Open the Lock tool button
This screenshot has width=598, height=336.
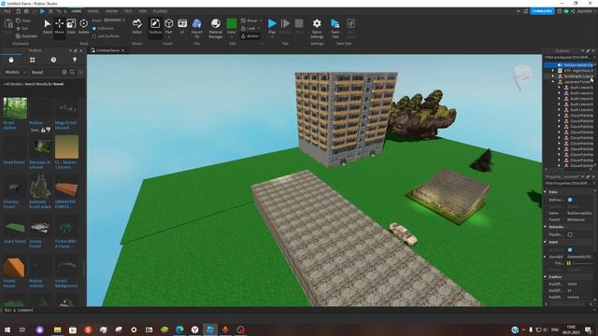[250, 28]
